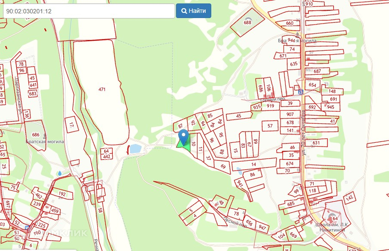
Task: Click the blue location pin marker
Action: (x=184, y=137)
